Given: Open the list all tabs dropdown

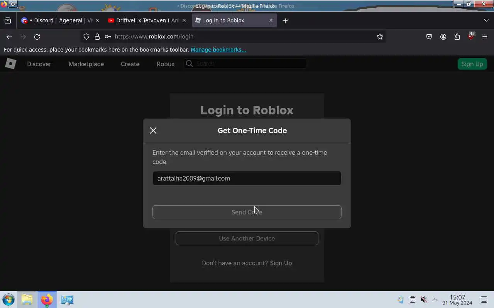Looking at the screenshot, I should 486,20.
